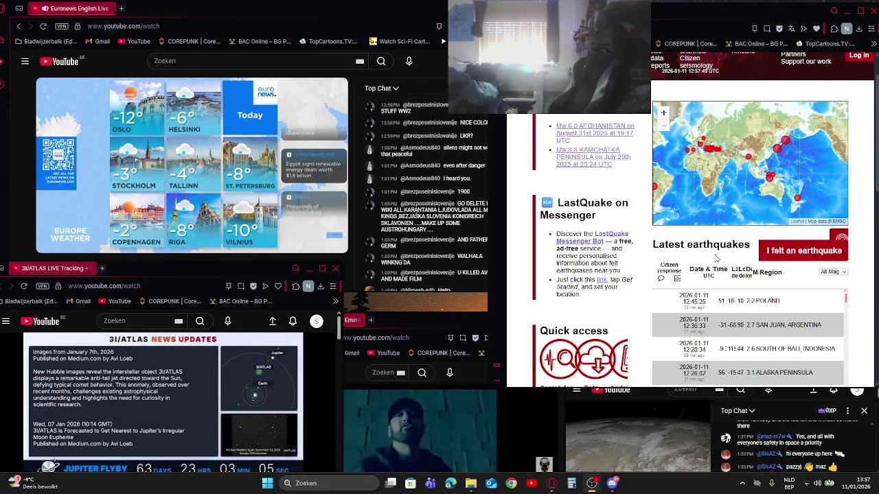Open new tab next to 3I/ATLAS tab

click(102, 268)
